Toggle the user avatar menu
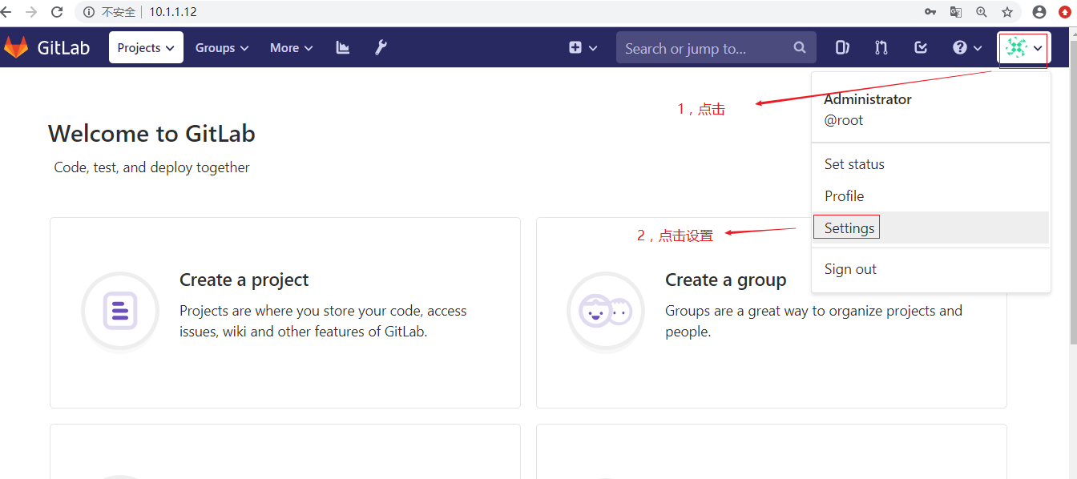 [x=1024, y=48]
